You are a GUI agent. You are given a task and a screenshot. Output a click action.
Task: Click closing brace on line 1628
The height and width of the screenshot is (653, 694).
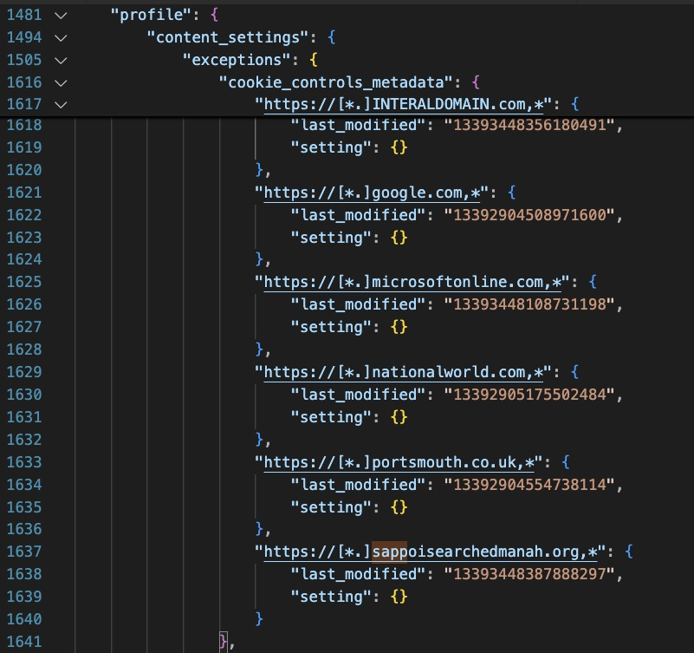pyautogui.click(x=259, y=350)
